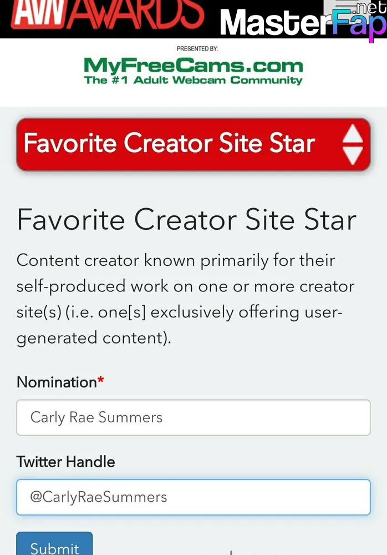The height and width of the screenshot is (555, 387).
Task: Click the Favorite Creator Site Star page heading
Action: (x=186, y=220)
